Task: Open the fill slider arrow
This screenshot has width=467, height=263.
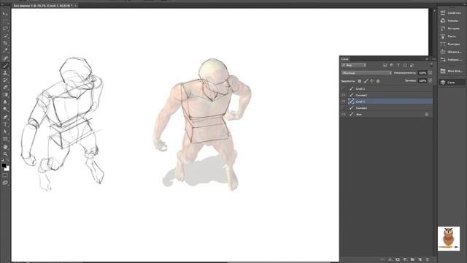Action: coord(430,81)
